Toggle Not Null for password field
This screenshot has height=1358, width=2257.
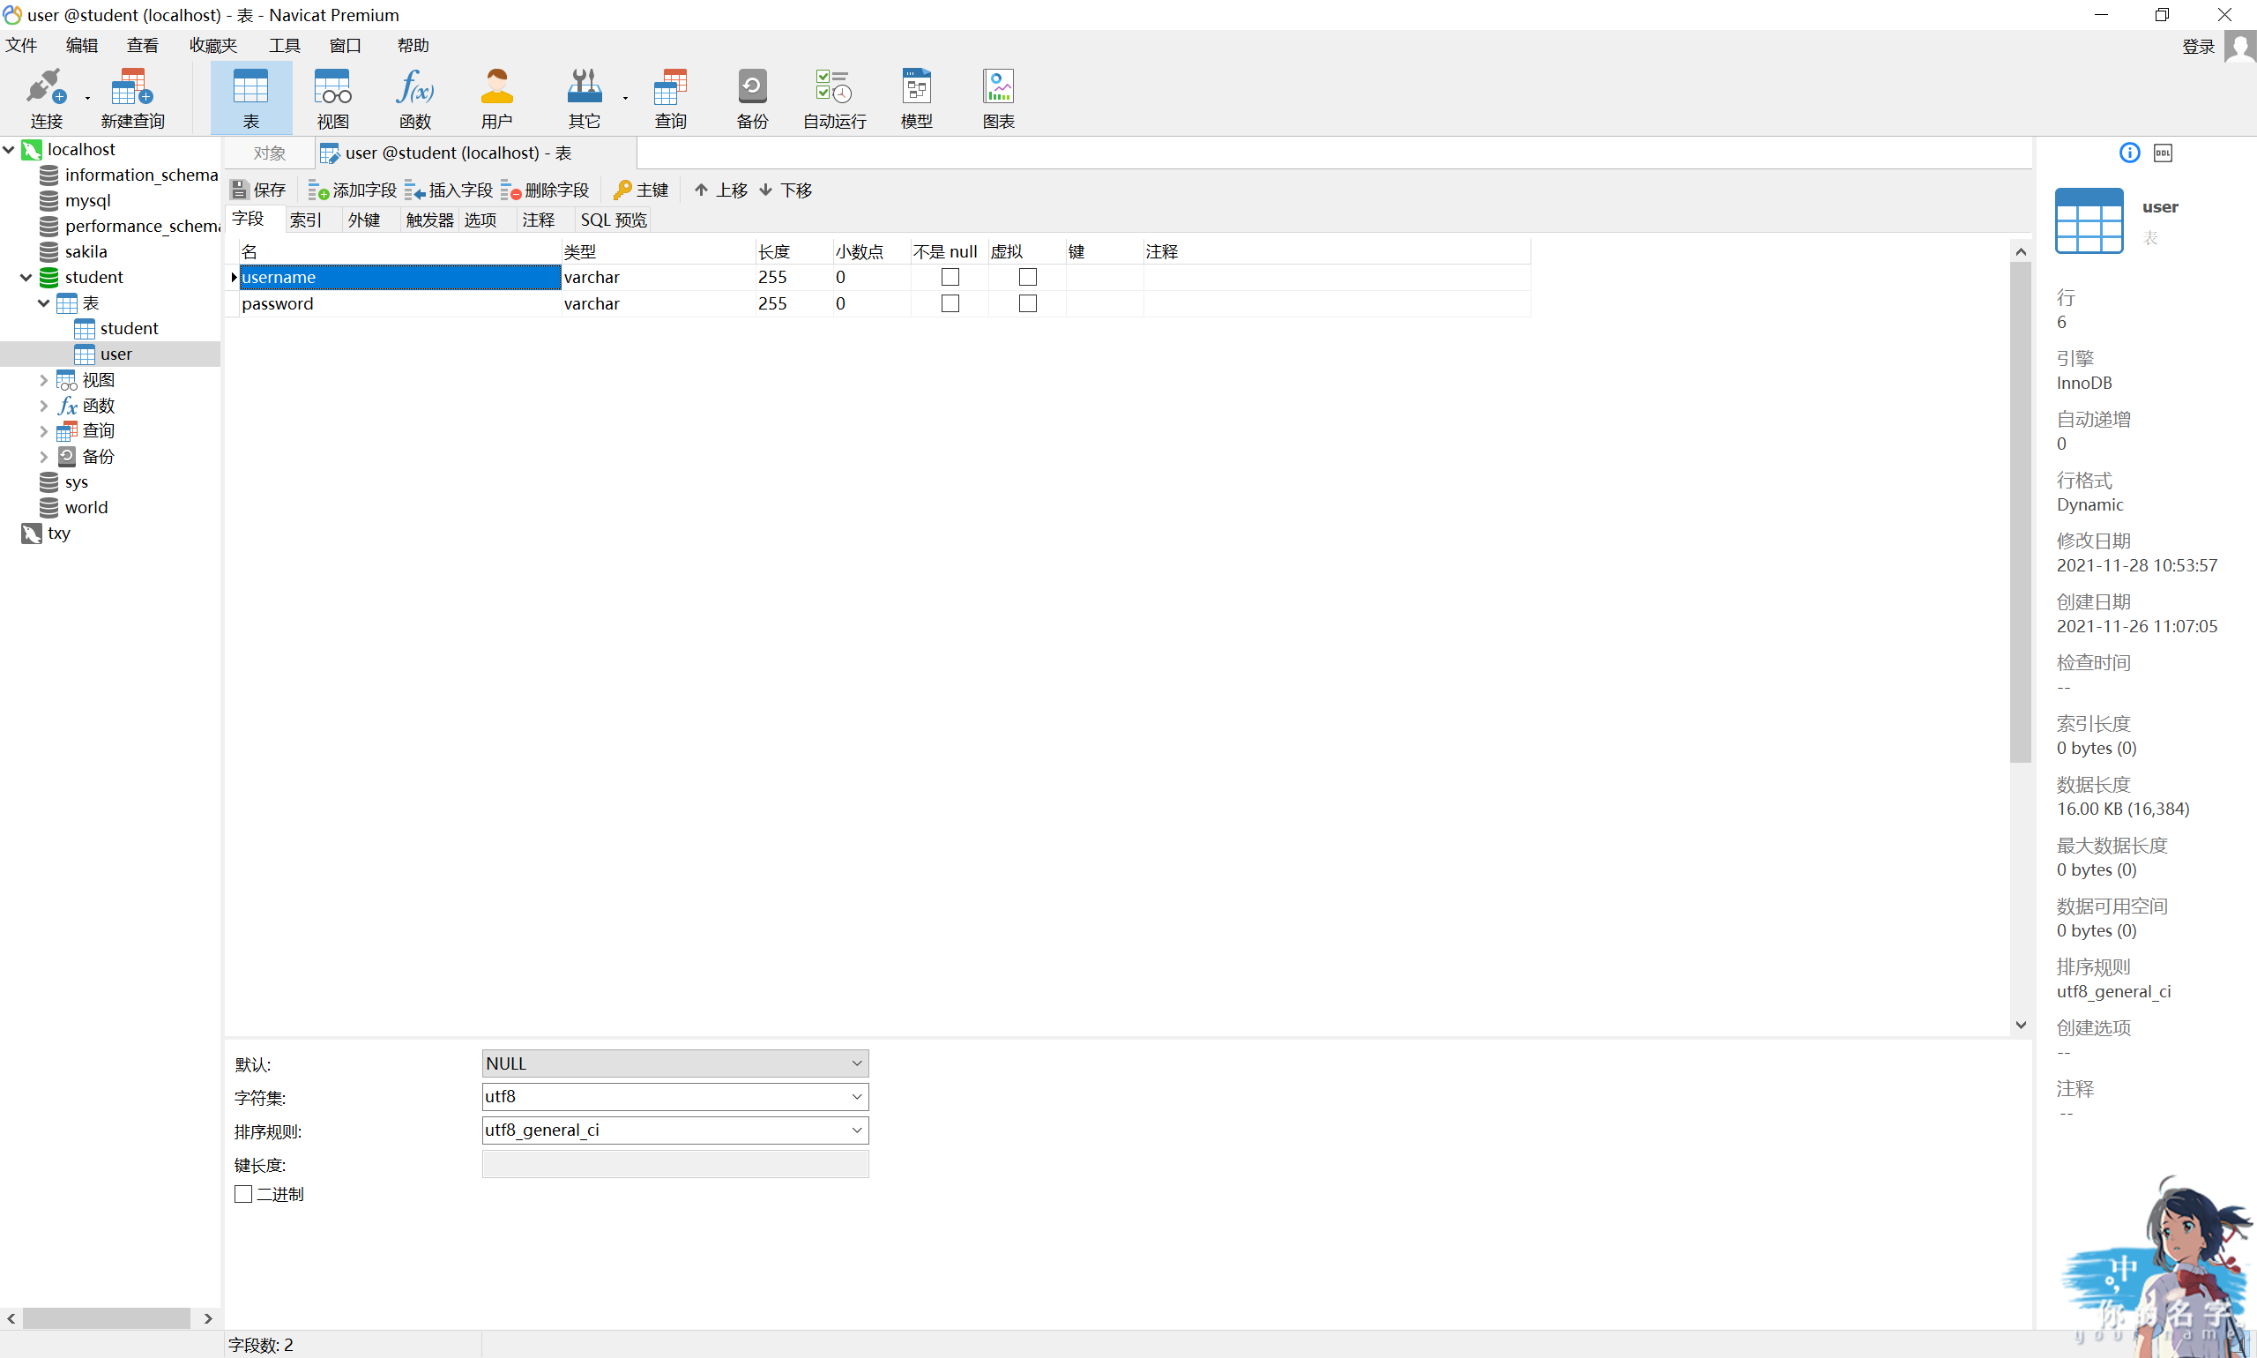click(950, 304)
